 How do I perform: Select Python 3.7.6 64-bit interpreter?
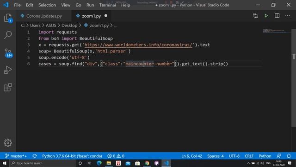(x=72, y=156)
